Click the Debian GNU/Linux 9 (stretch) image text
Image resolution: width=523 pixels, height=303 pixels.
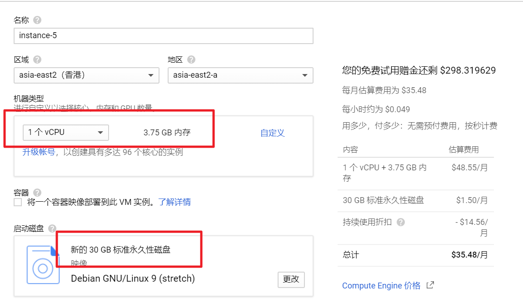click(133, 278)
